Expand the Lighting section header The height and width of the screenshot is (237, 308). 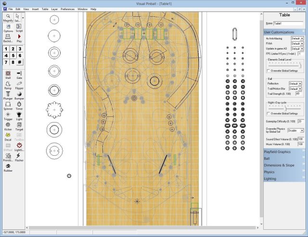[x=284, y=178]
